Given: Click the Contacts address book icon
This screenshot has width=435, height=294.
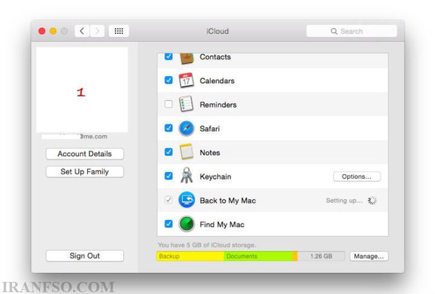Looking at the screenshot, I should click(187, 58).
